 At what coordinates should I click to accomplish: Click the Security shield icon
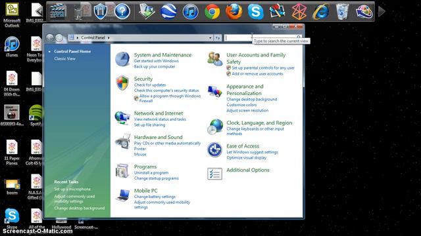point(122,83)
